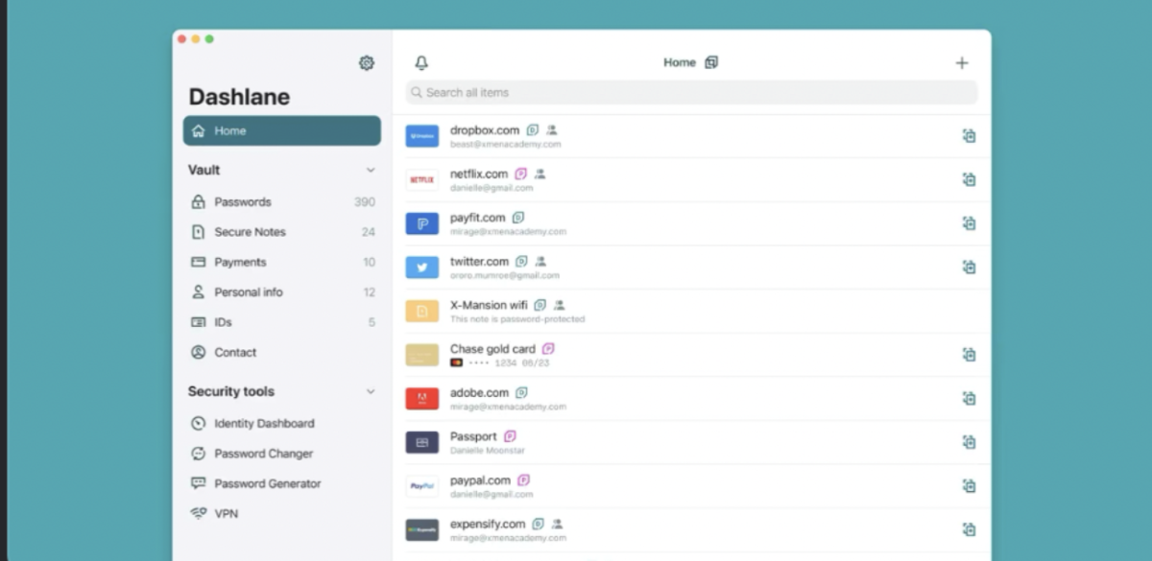Click the copy icon for Chase gold card

[x=969, y=355]
